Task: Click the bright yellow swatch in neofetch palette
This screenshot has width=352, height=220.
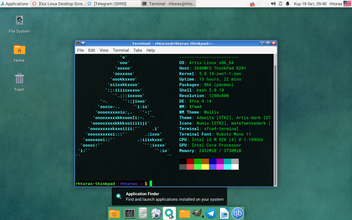Action: click(205, 167)
